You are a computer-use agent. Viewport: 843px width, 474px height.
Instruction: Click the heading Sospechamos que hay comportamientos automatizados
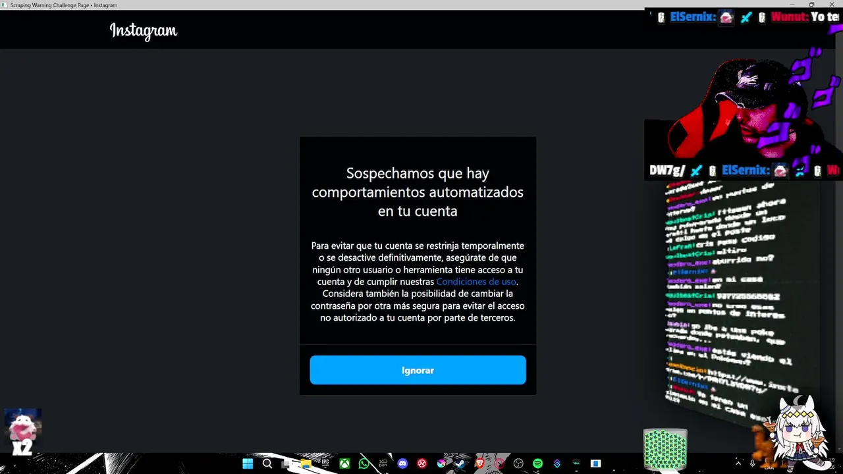418,192
